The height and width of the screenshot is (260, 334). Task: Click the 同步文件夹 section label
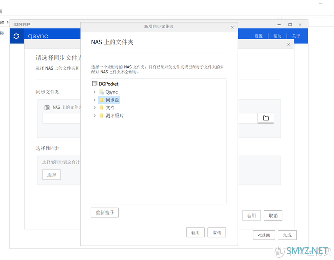click(48, 92)
